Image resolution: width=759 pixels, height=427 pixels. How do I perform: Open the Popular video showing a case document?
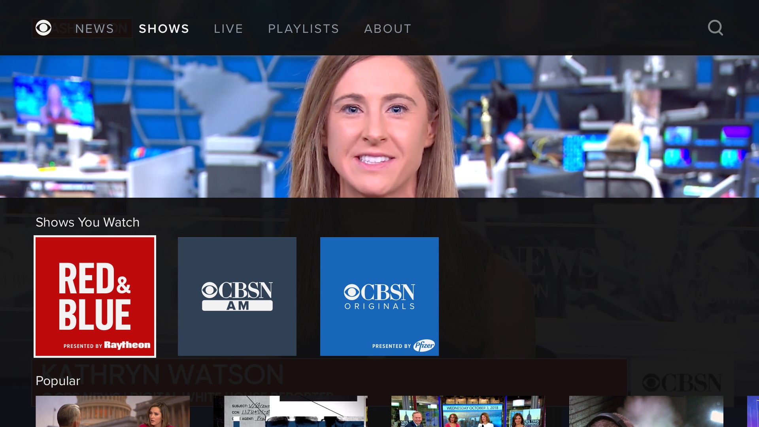click(291, 412)
